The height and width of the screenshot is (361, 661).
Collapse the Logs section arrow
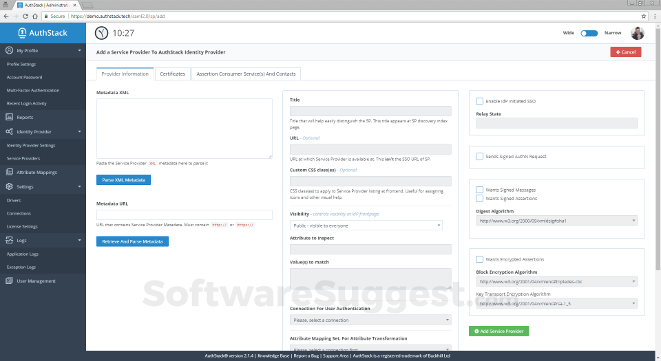(x=79, y=240)
